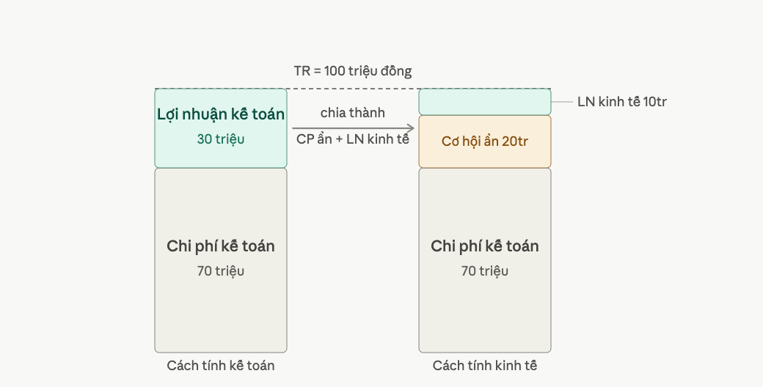
Task: Select the orange 'Cơ hội ẩn 20tr' box
Action: pyautogui.click(x=485, y=141)
